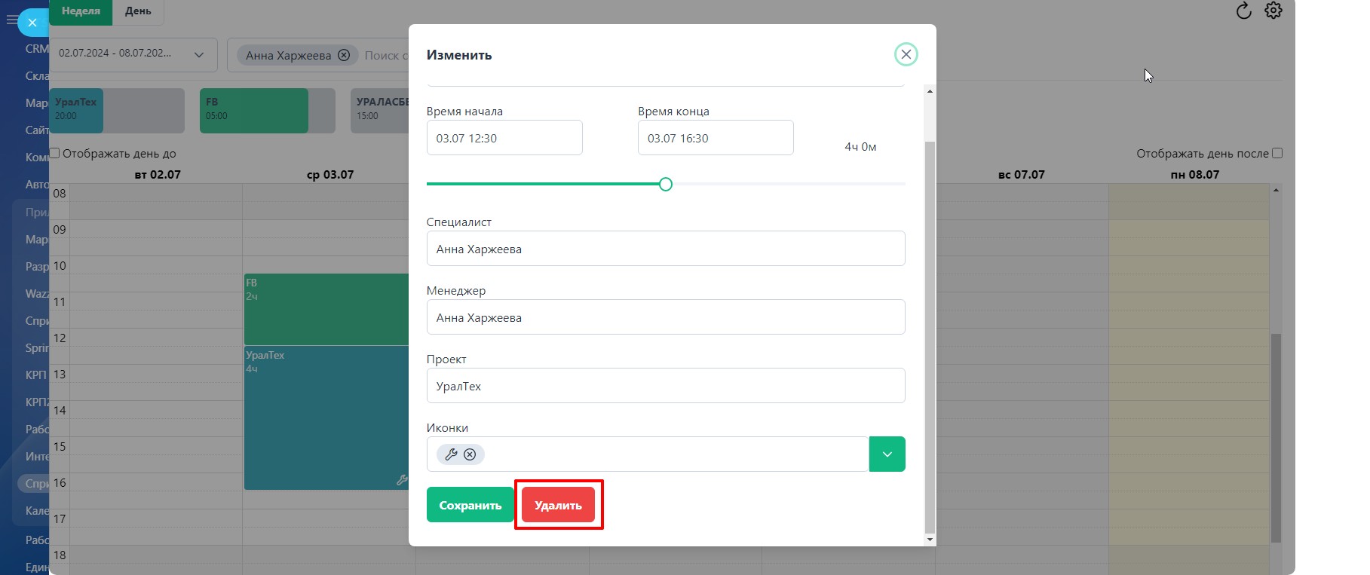Remove the wrench icon tag in Иконки
The image size is (1370, 575).
click(470, 454)
